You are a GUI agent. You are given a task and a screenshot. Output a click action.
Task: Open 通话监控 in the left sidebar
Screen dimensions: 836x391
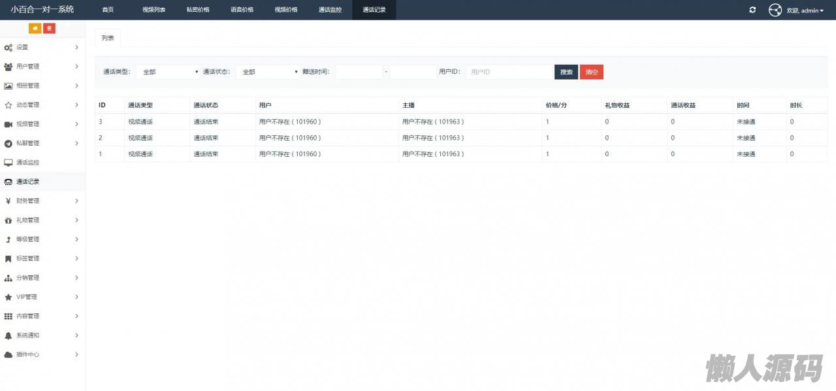click(x=27, y=162)
